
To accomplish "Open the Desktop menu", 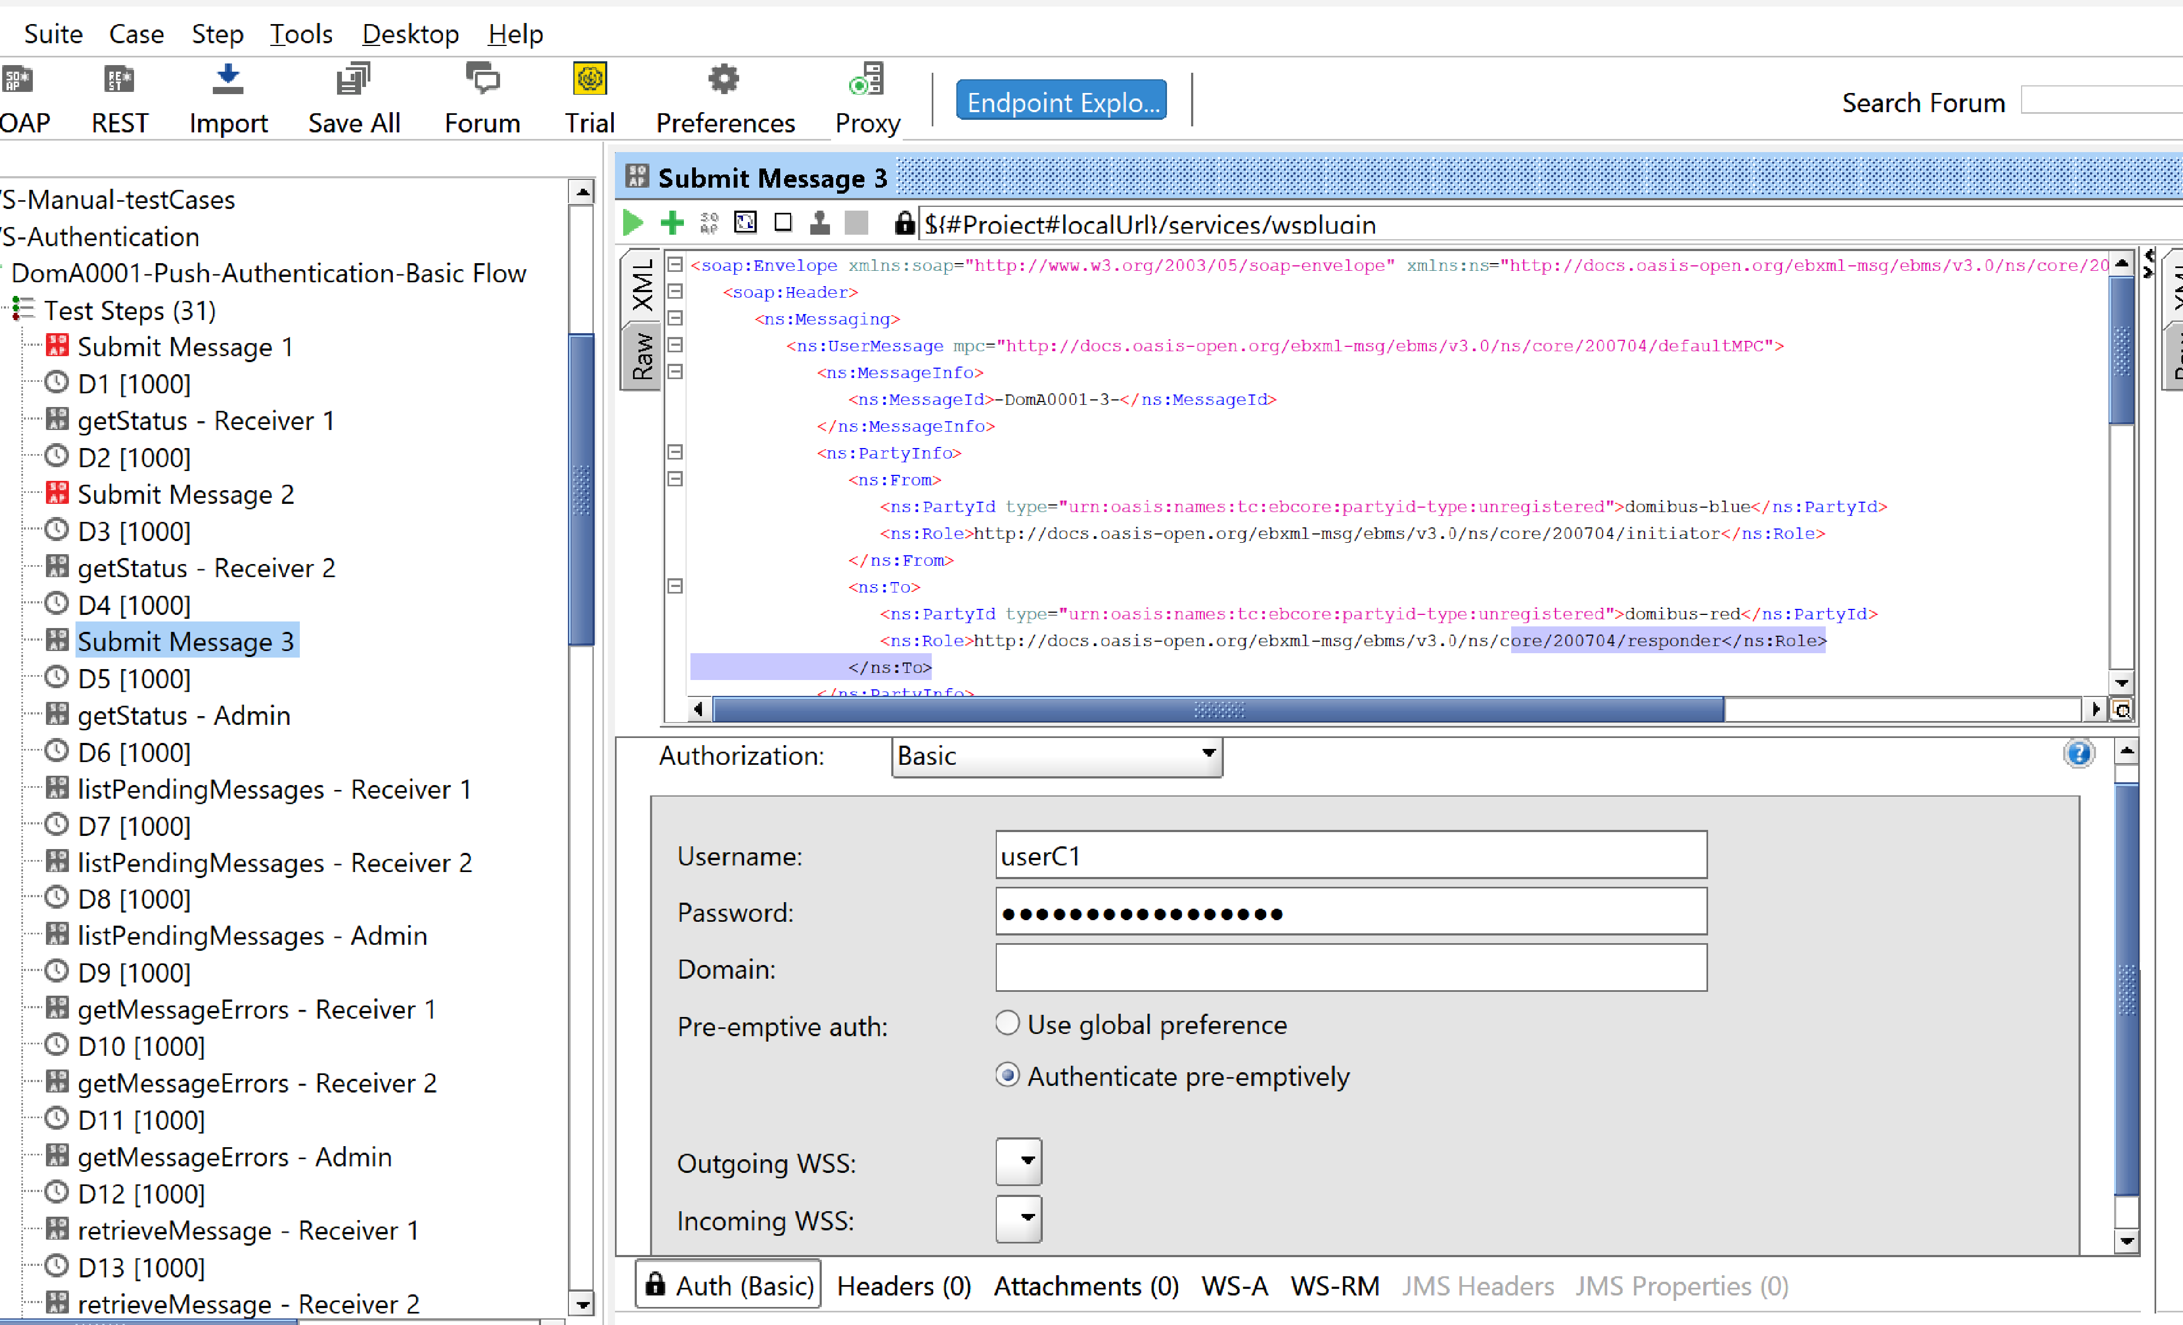I will (x=410, y=34).
